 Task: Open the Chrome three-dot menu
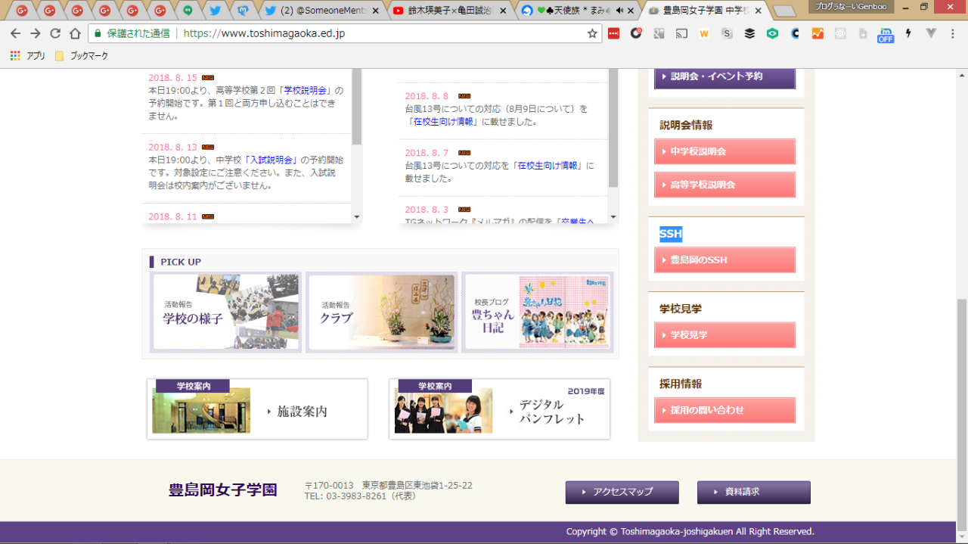pos(954,33)
